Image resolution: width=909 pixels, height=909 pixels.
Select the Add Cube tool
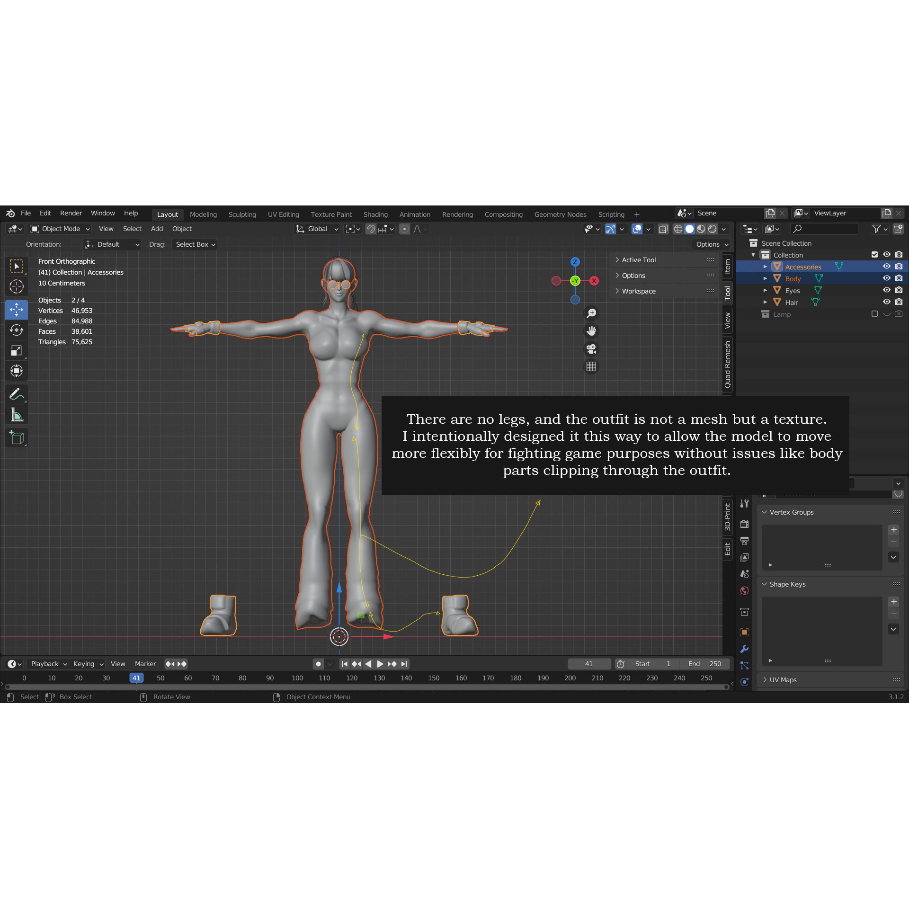click(x=17, y=437)
